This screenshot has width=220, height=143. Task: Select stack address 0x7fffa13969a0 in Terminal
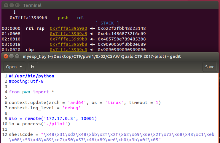click(x=68, y=28)
